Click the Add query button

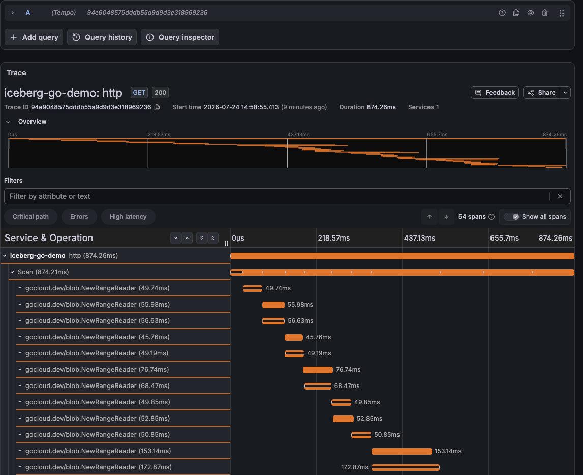[x=34, y=37]
